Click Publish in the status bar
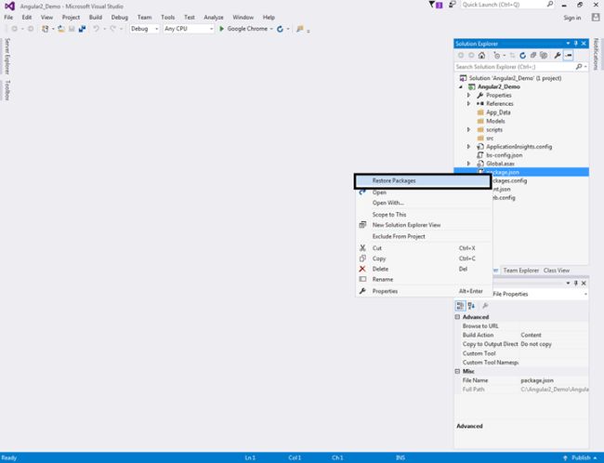The height and width of the screenshot is (463, 604). 581,458
